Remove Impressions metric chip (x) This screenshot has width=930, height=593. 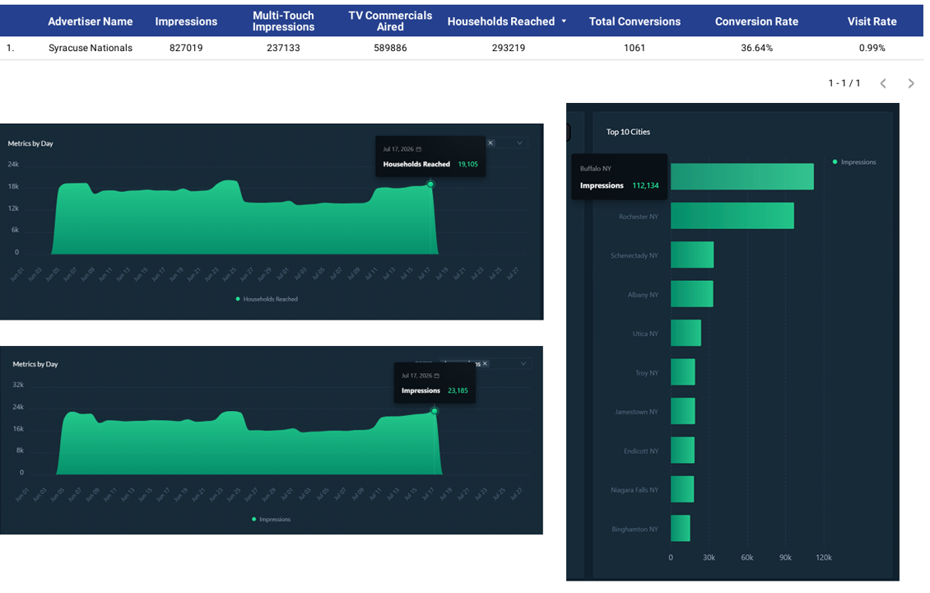tap(486, 363)
